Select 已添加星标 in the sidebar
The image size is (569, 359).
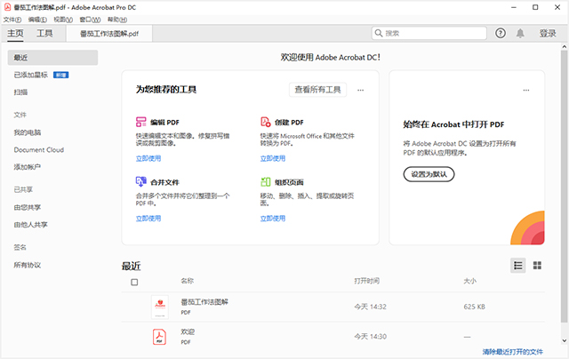point(31,75)
